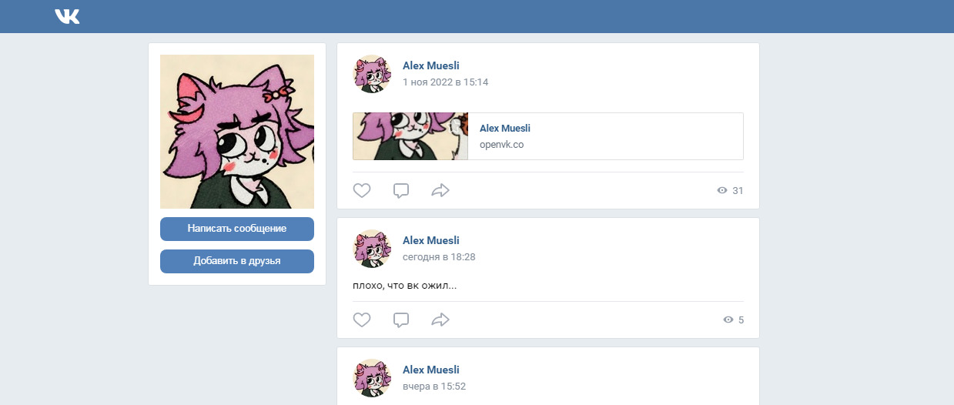Open the large profile picture
954x405 pixels.
237,132
